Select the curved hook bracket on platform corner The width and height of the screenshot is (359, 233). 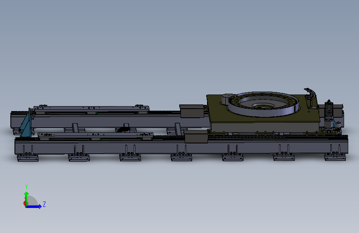(310, 94)
